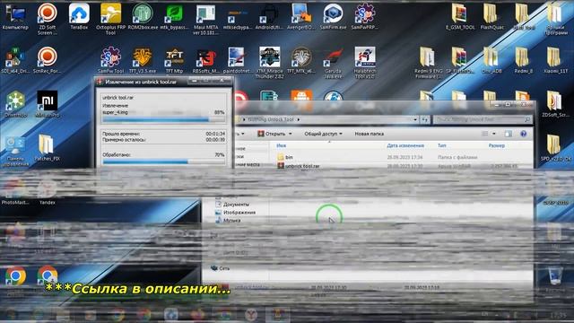Launch Halabtech Tool v1.0 shortcut

click(365, 63)
